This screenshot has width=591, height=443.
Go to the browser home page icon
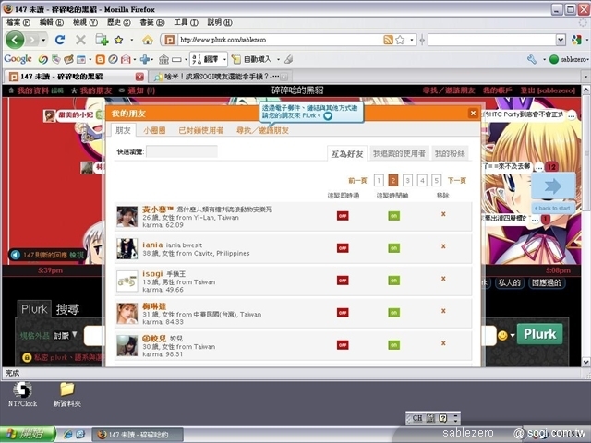[147, 40]
